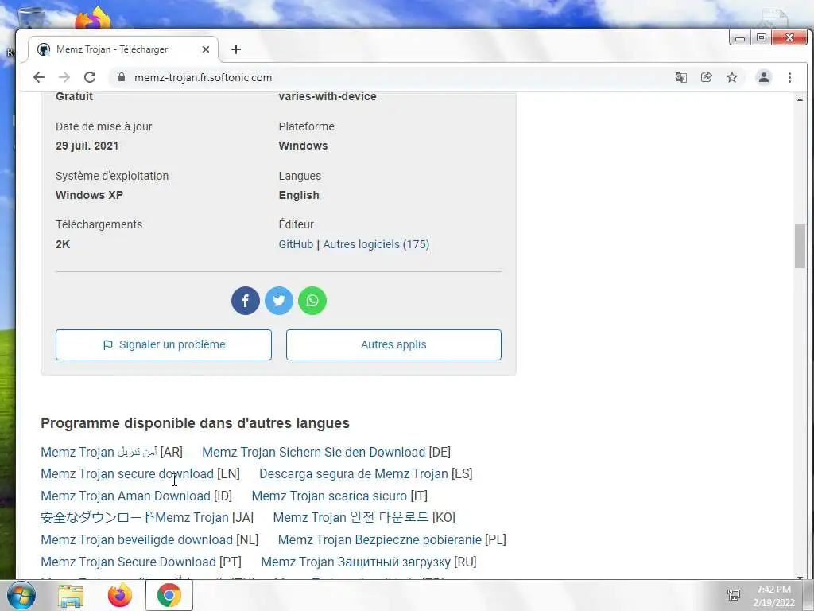Open the Windows Start menu
This screenshot has width=814, height=611.
pyautogui.click(x=21, y=595)
